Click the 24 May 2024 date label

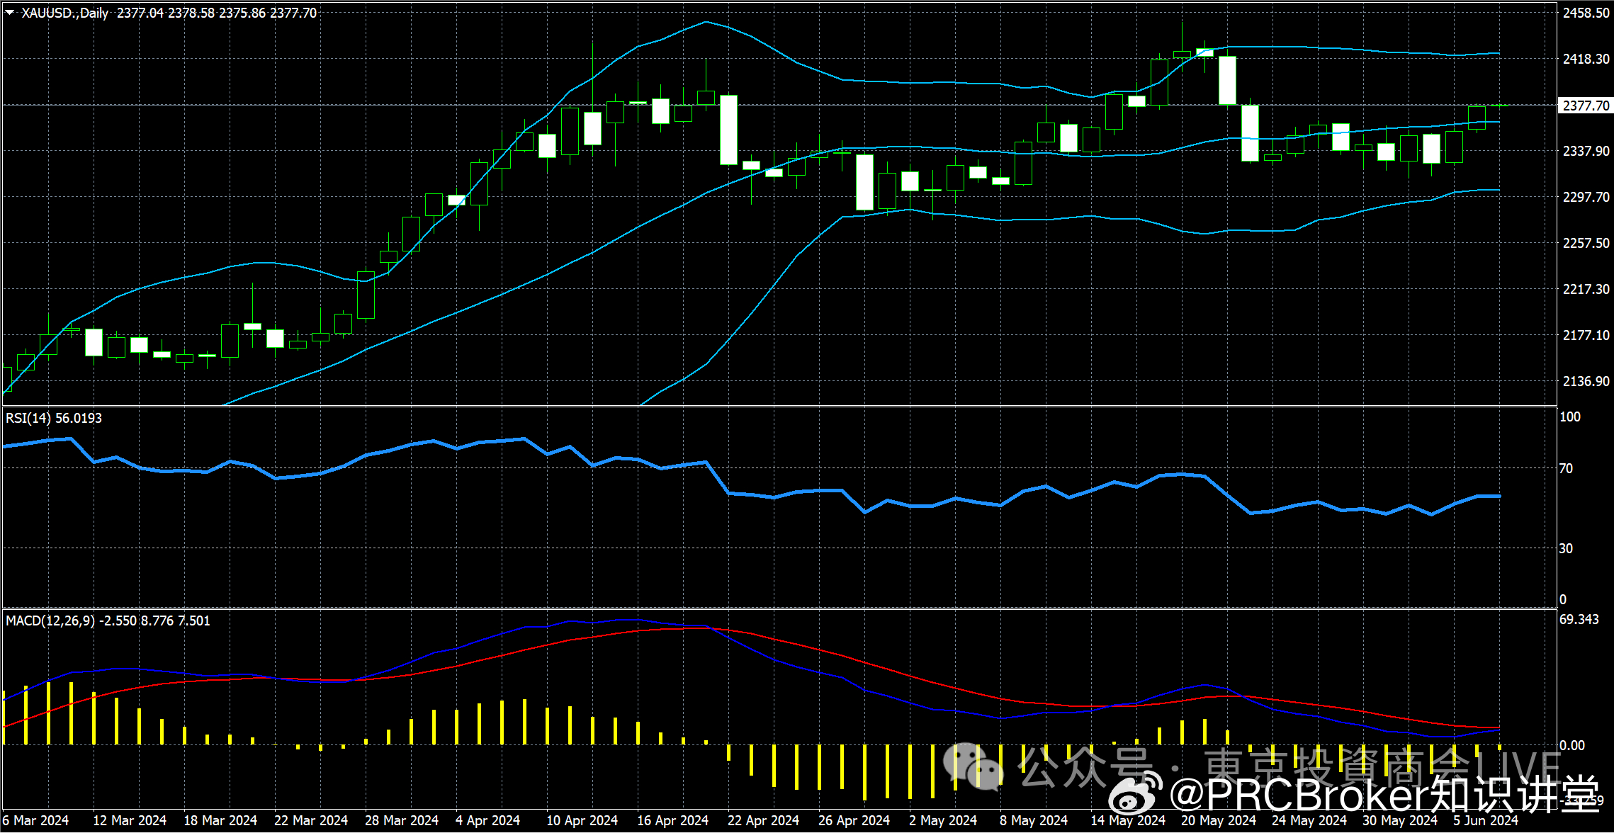(x=1309, y=820)
